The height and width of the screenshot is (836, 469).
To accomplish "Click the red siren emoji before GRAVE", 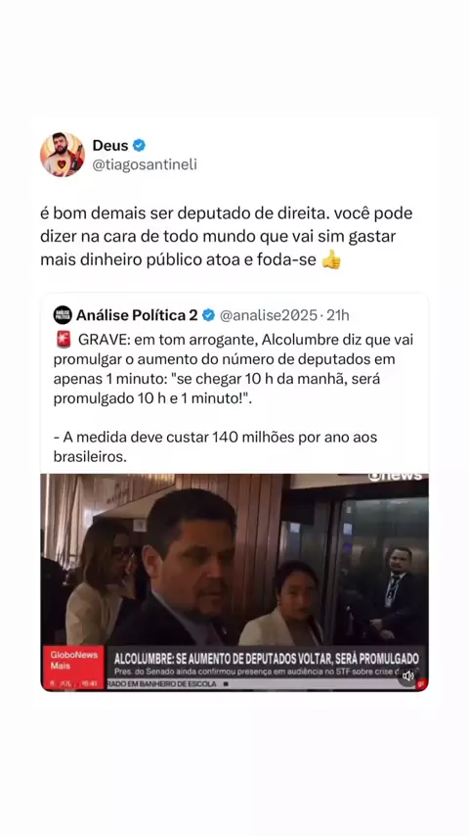I will [63, 339].
